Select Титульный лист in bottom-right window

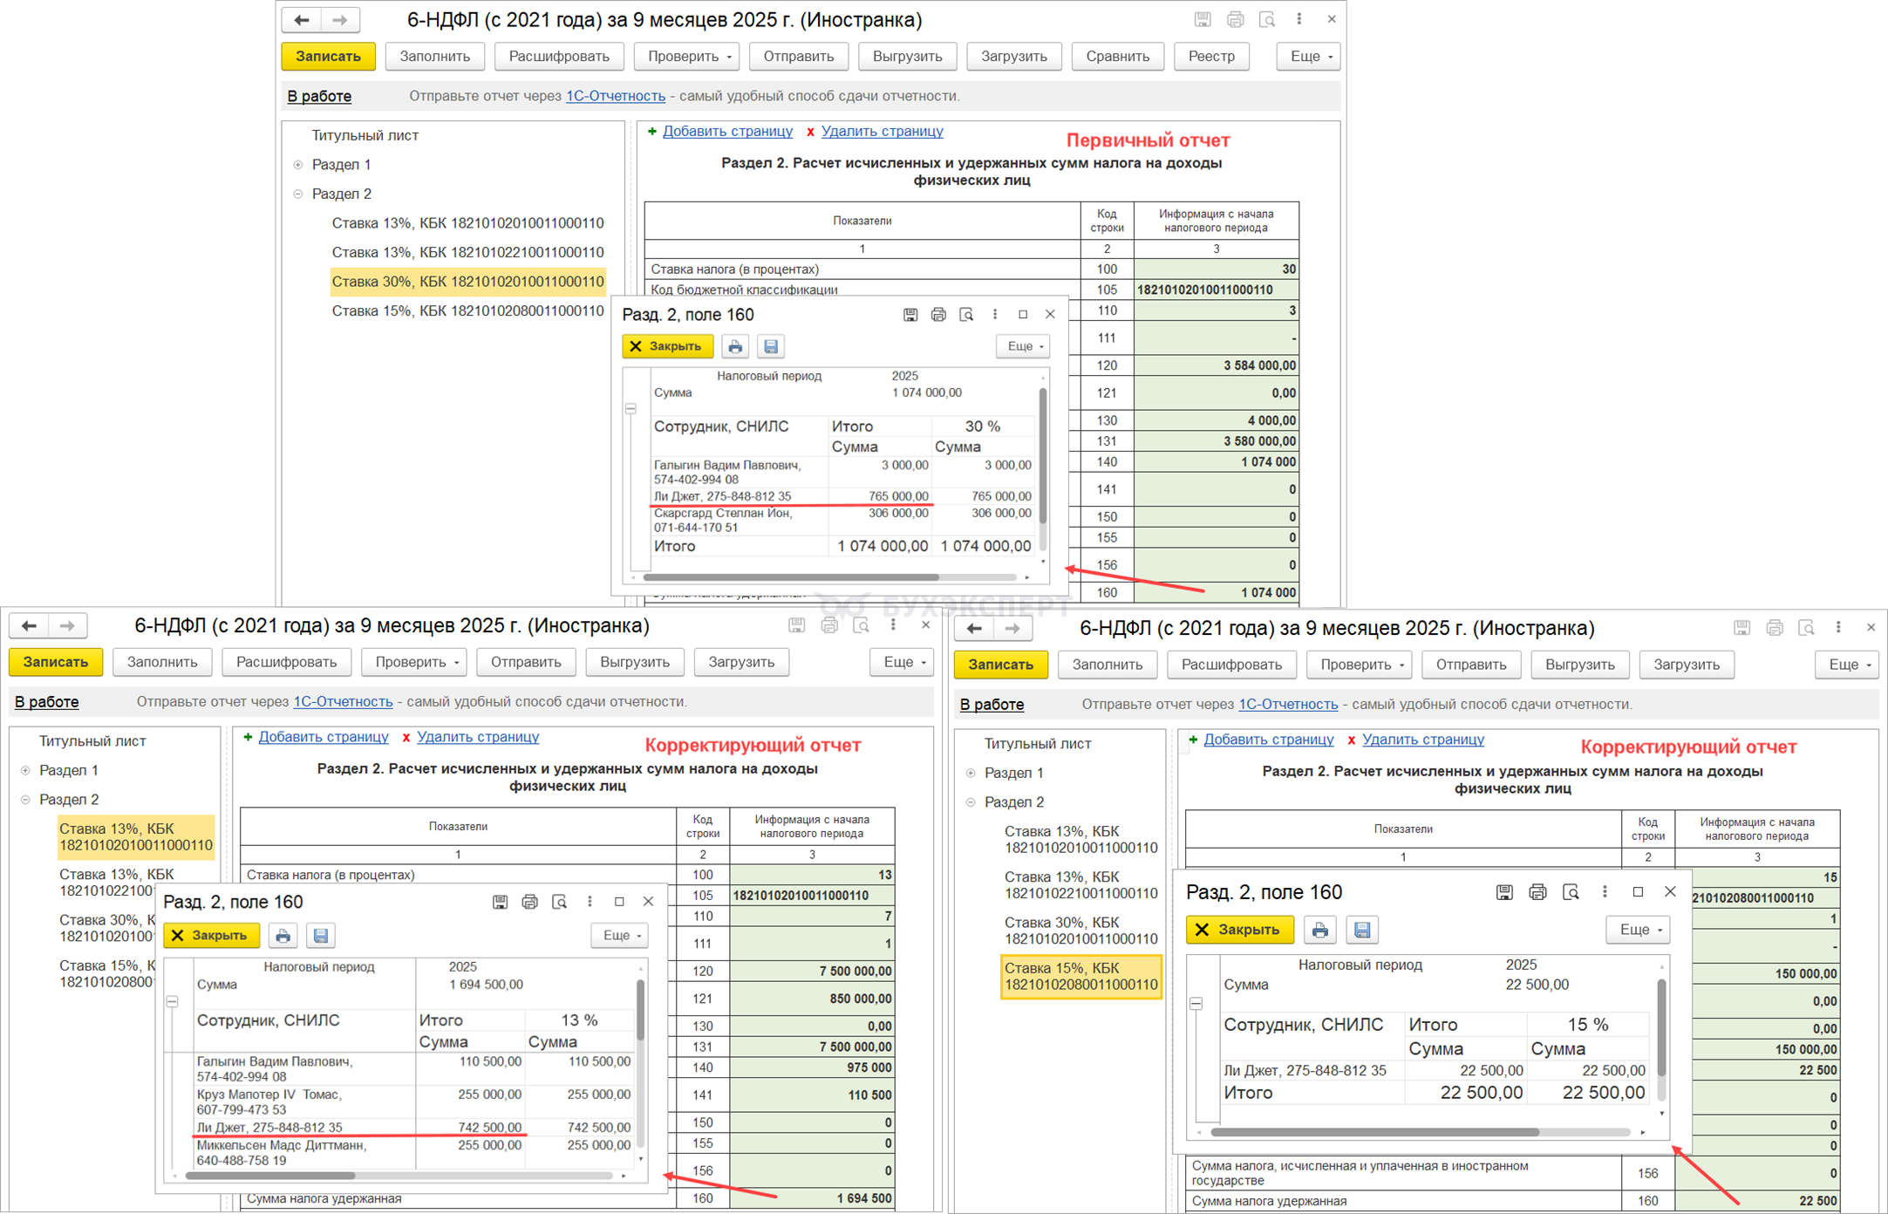(x=1037, y=743)
